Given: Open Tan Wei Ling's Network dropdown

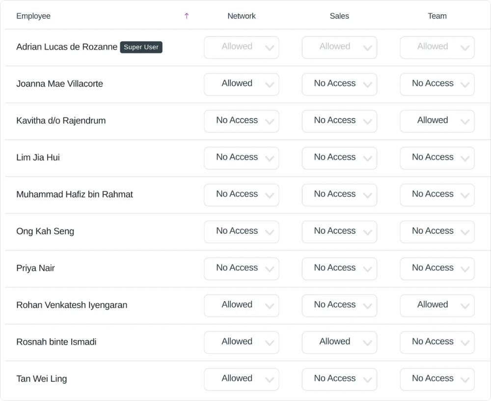Looking at the screenshot, I should click(x=242, y=379).
